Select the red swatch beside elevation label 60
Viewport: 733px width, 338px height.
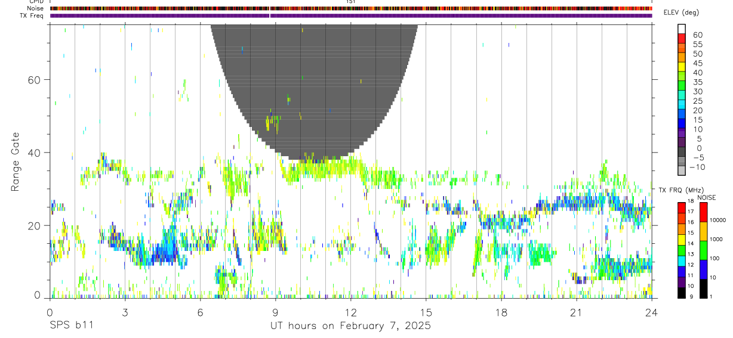pyautogui.click(x=682, y=38)
